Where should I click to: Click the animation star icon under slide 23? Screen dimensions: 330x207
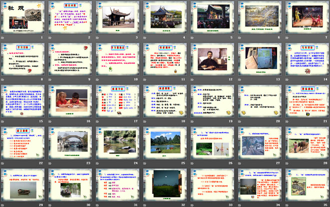click(50, 163)
